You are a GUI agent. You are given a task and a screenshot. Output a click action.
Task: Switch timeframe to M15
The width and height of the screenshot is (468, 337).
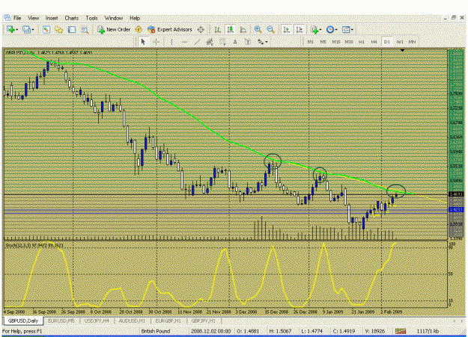[x=335, y=42]
